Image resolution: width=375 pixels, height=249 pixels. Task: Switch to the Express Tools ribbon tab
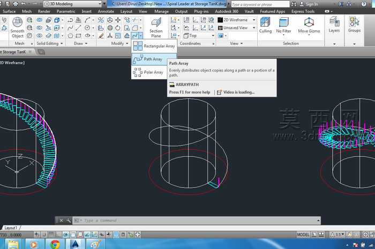(303, 11)
